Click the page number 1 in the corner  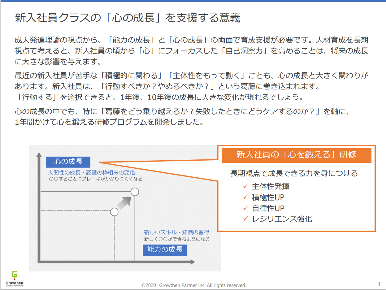tap(379, 284)
